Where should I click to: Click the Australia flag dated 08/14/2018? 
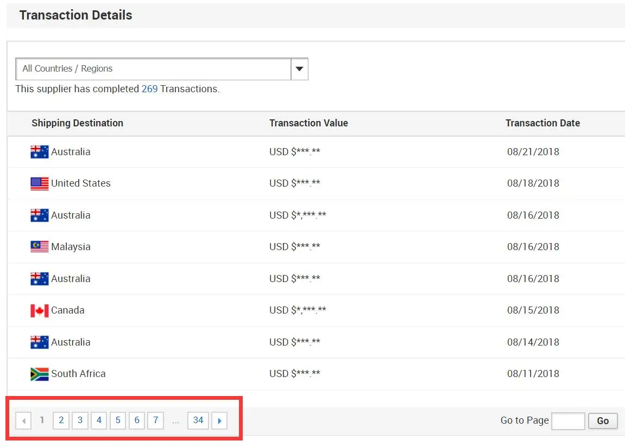click(x=40, y=342)
